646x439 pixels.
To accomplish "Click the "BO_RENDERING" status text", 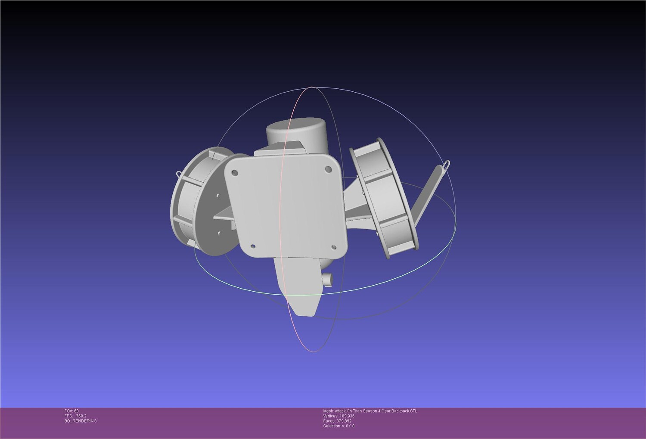I will (x=81, y=421).
